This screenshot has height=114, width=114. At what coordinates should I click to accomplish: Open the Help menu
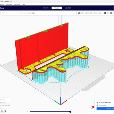pos(24,4)
